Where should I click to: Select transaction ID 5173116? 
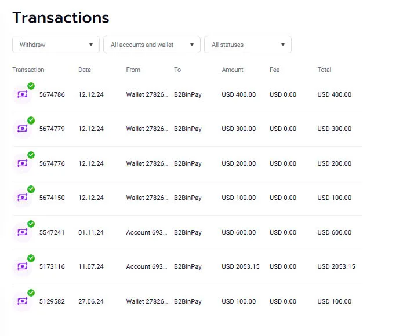[x=52, y=266]
